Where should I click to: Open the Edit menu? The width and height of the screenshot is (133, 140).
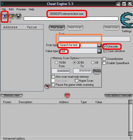point(11,9)
